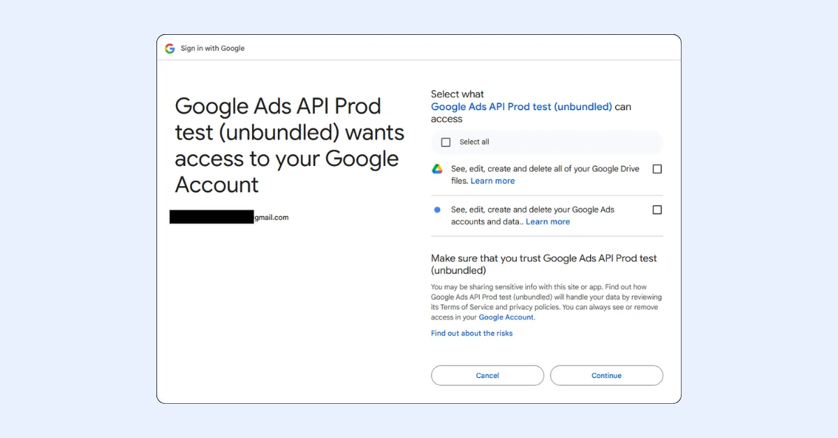The image size is (838, 438).
Task: Enable the Google Drive files access checkbox
Action: click(x=657, y=169)
